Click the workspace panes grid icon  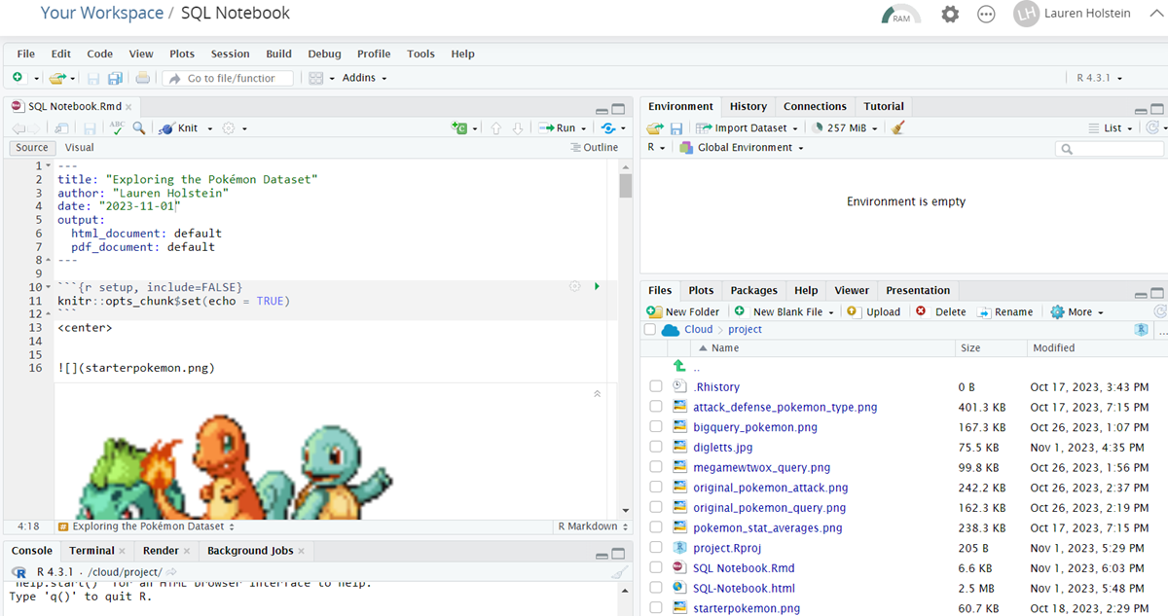tap(316, 78)
